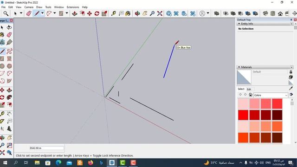This screenshot has width=297, height=167.
Task: Select the Pie arc tool in left palette
Action: coord(9,81)
